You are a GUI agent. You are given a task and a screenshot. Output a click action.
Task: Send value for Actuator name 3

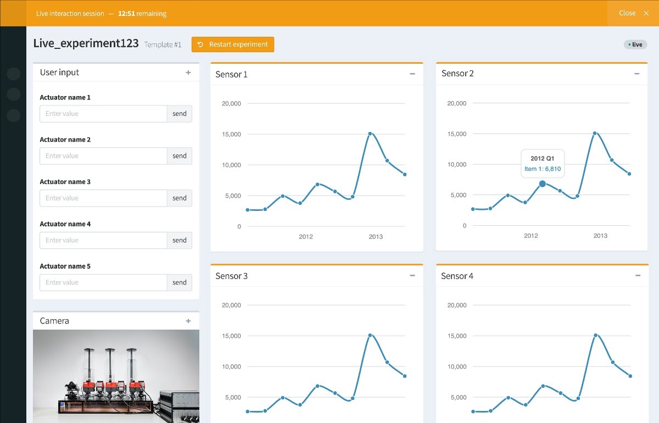point(180,198)
